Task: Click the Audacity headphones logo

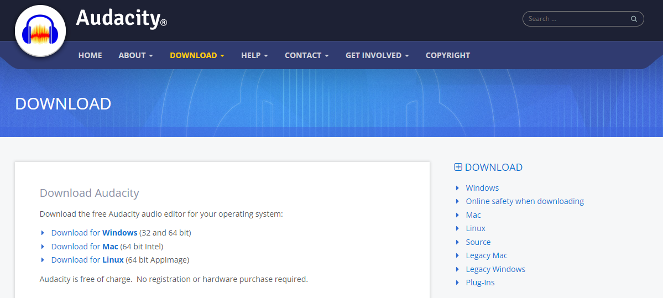Action: tap(40, 30)
